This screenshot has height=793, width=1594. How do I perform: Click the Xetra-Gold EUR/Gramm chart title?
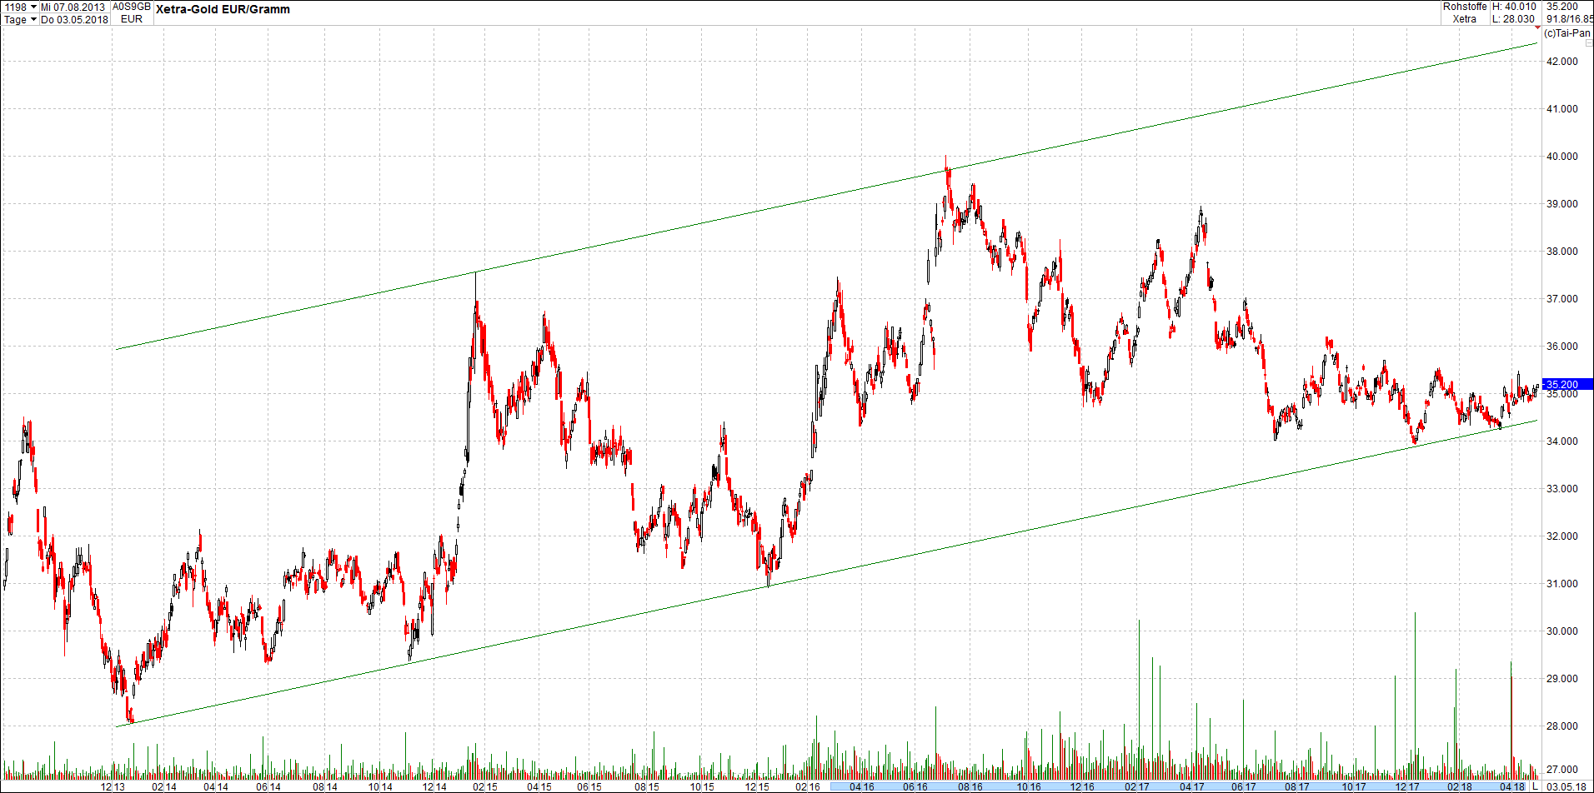[x=223, y=9]
